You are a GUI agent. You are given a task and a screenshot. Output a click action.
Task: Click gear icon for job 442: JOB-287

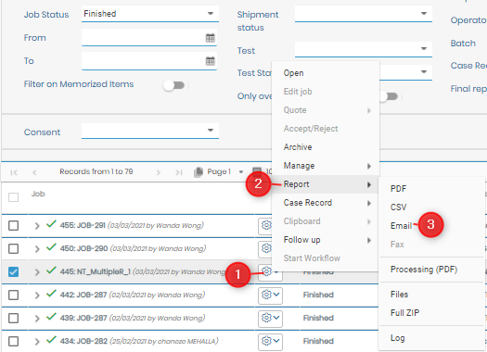tap(266, 295)
